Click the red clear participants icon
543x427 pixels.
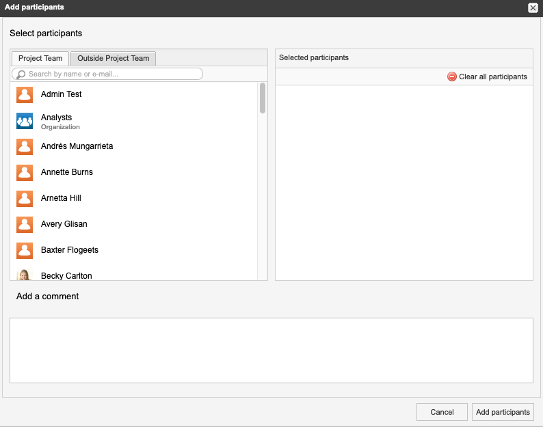451,77
